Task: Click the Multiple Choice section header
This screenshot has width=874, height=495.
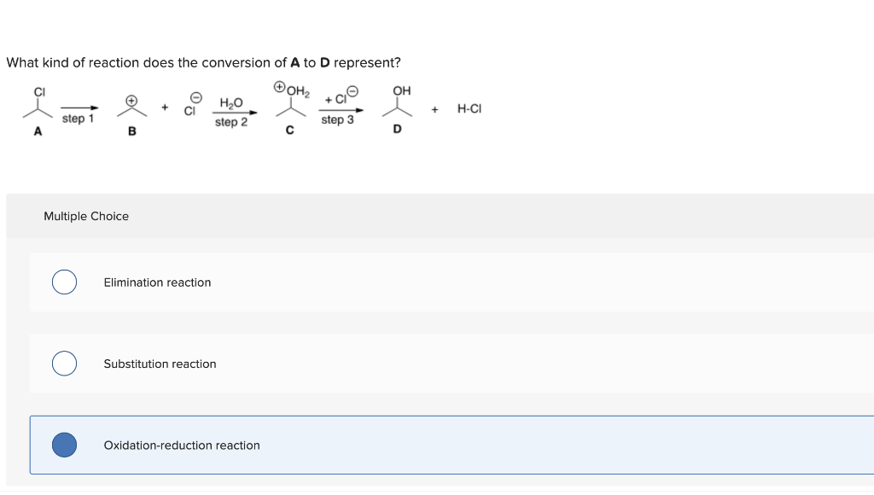Action: 86,216
